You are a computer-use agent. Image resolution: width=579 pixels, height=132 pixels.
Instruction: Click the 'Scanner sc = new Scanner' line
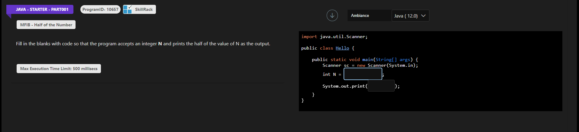370,65
